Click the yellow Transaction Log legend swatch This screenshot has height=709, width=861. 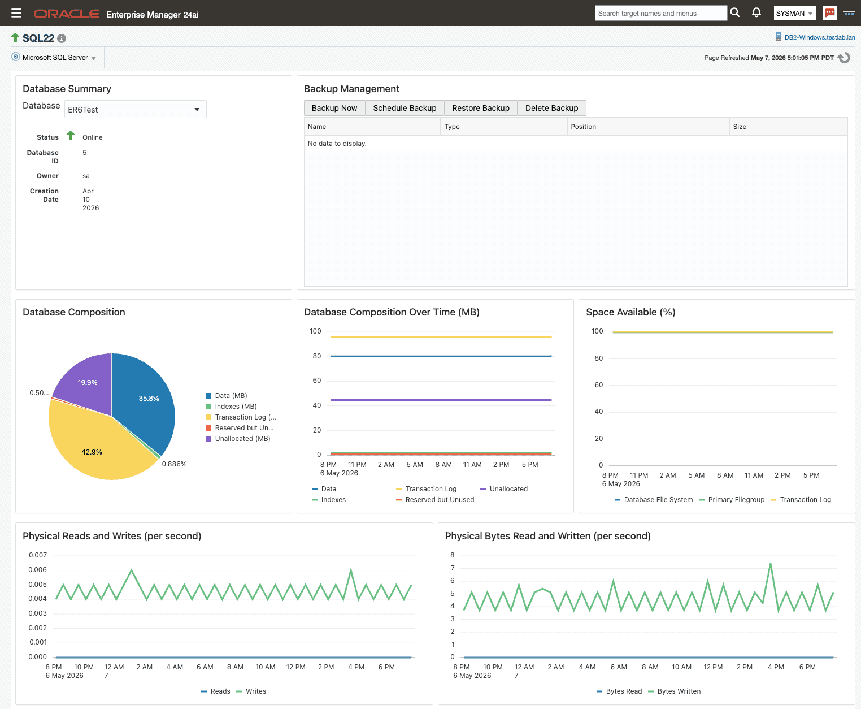(208, 417)
